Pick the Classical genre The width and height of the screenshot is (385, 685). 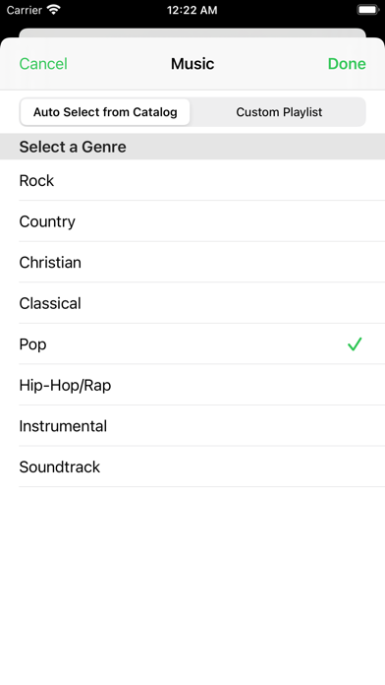tap(192, 303)
